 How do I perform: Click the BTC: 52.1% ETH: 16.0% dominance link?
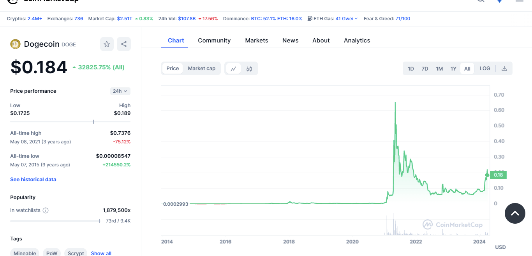(277, 18)
